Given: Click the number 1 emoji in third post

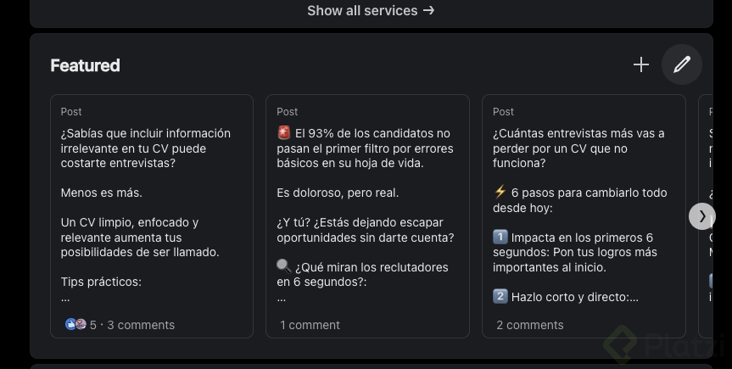Looking at the screenshot, I should pos(500,237).
